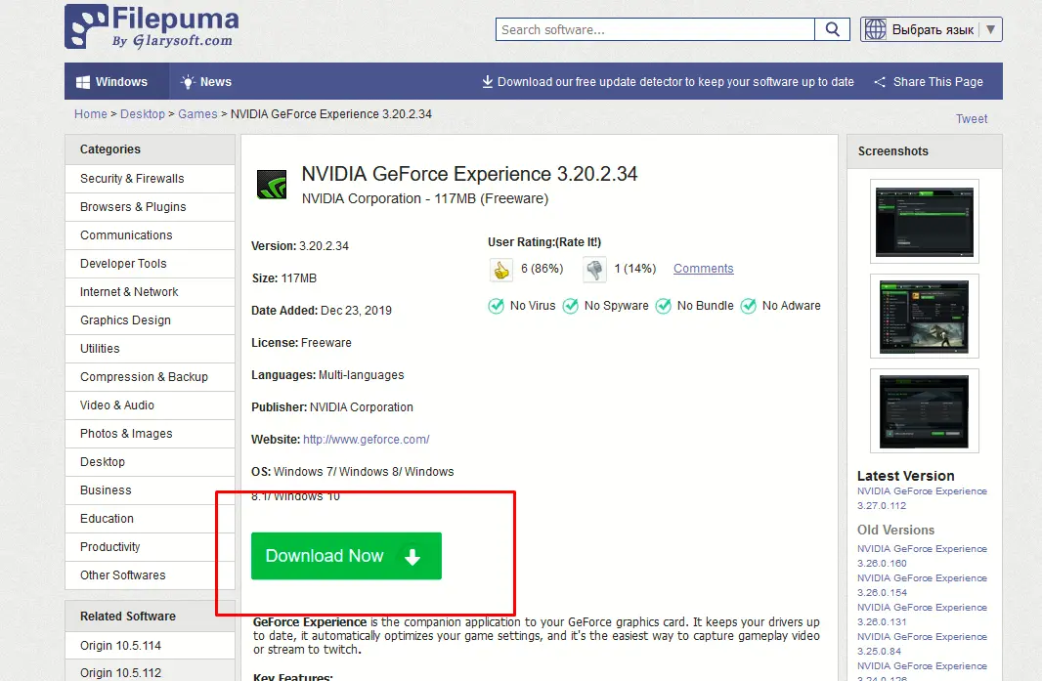The image size is (1042, 681).
Task: Open Internet & Network category
Action: 151,292
